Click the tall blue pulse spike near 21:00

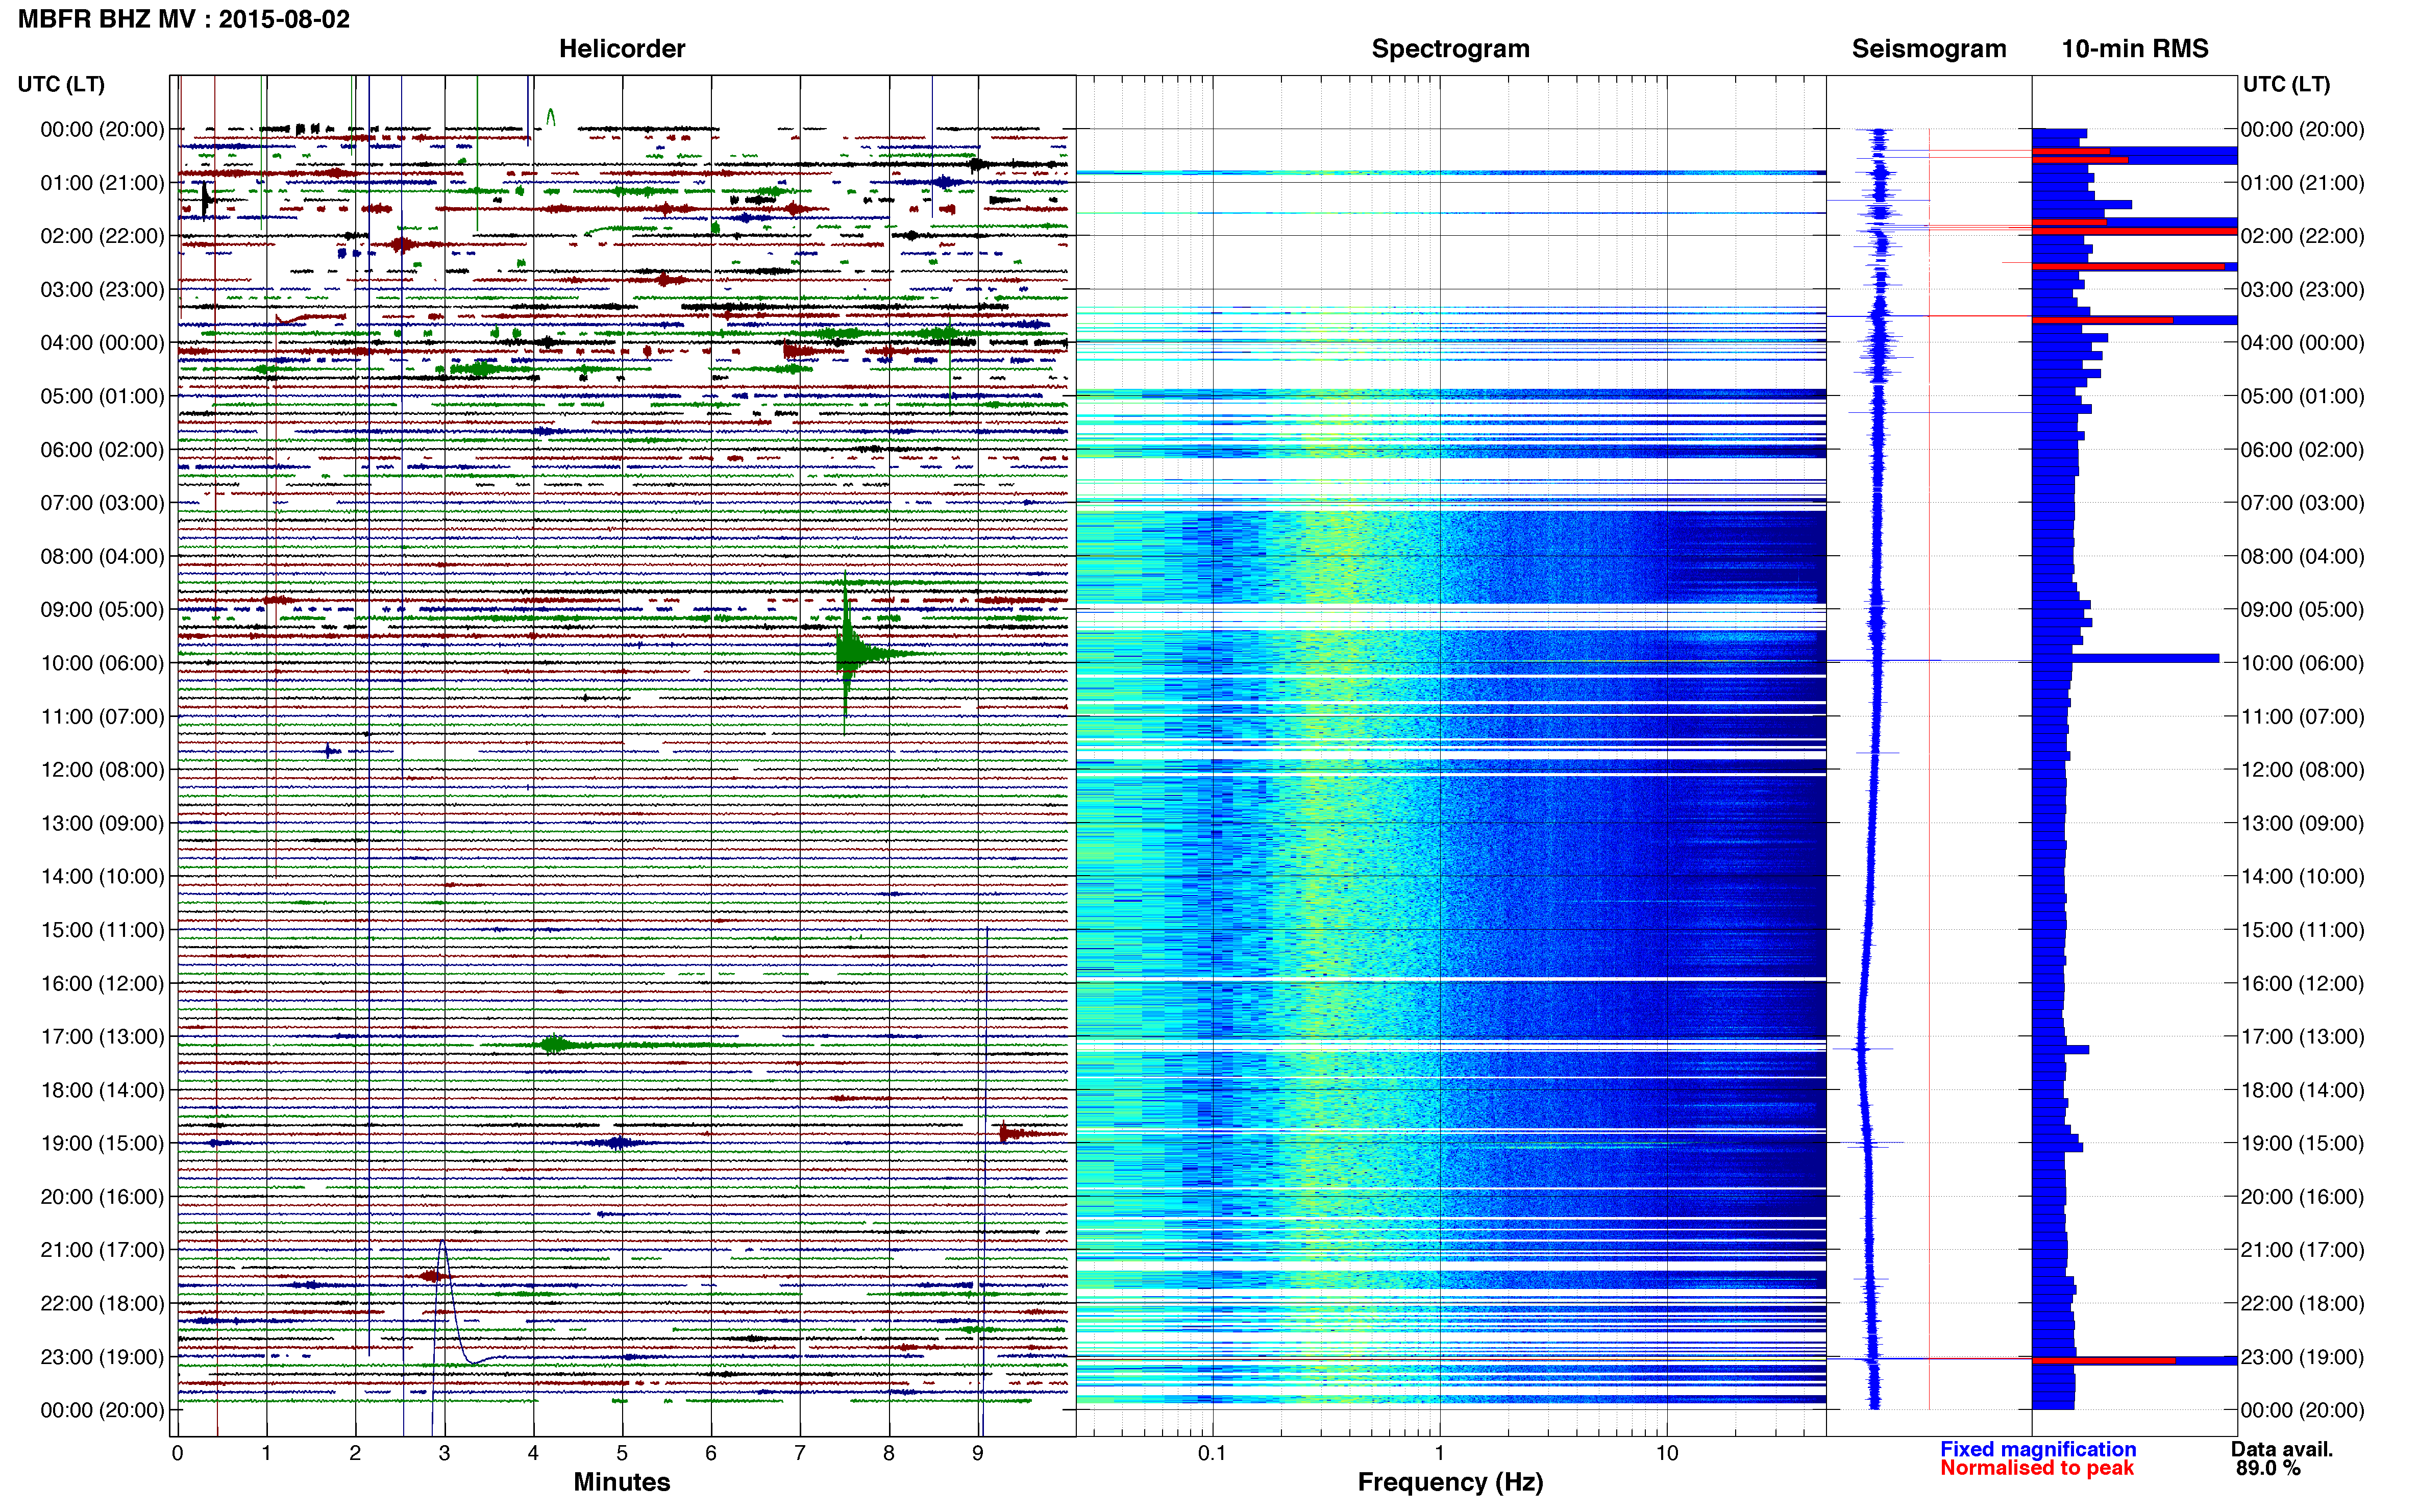[x=444, y=1300]
